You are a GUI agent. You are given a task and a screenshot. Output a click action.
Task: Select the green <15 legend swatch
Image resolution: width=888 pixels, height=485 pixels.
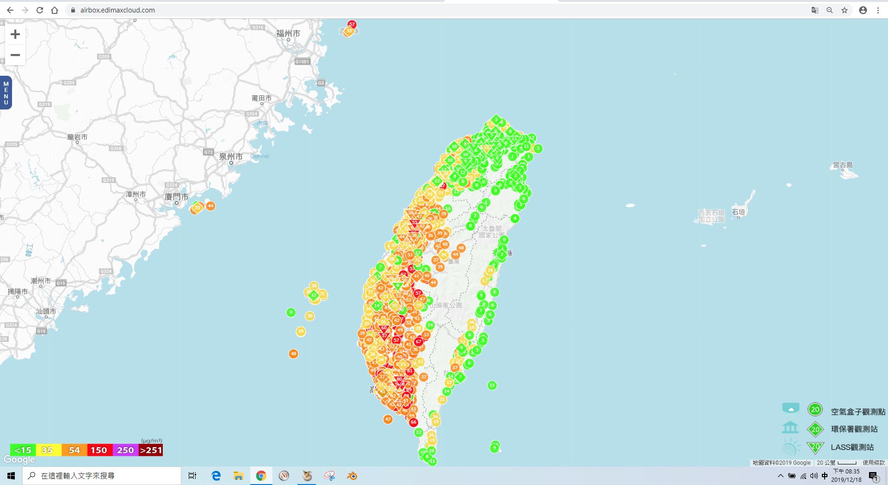tap(23, 450)
